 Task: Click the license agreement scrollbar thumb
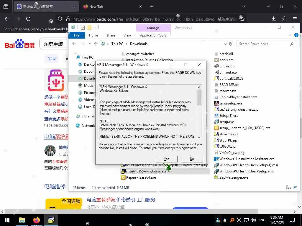coord(199,97)
